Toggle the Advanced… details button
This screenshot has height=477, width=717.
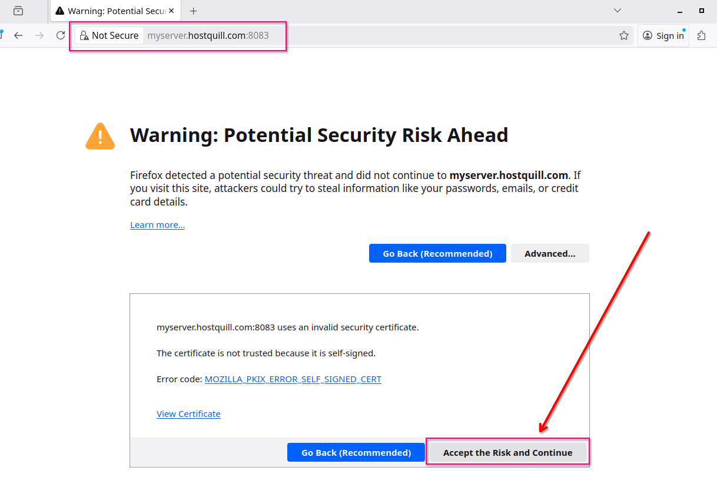[550, 254]
